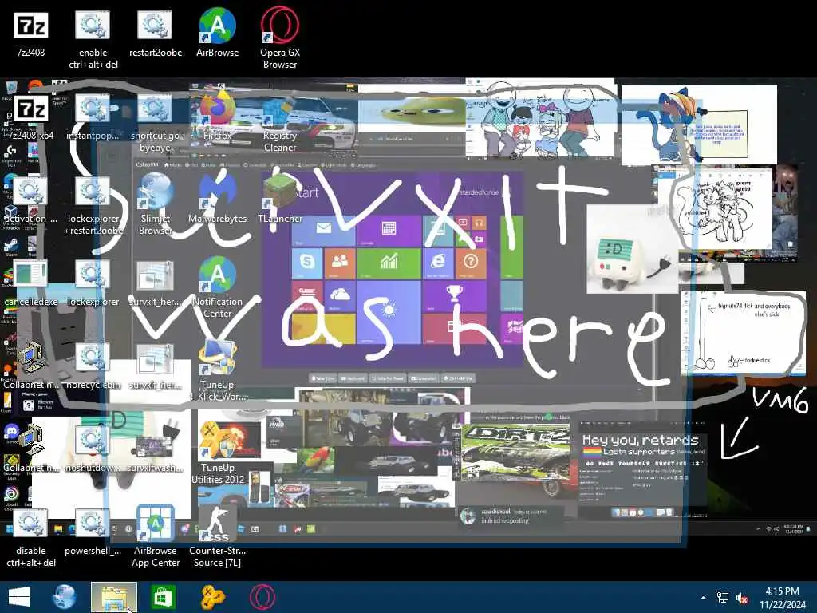Show hidden system tray icons

704,597
